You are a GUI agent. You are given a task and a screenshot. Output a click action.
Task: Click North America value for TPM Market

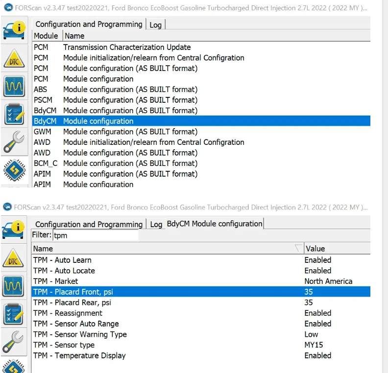coord(328,281)
